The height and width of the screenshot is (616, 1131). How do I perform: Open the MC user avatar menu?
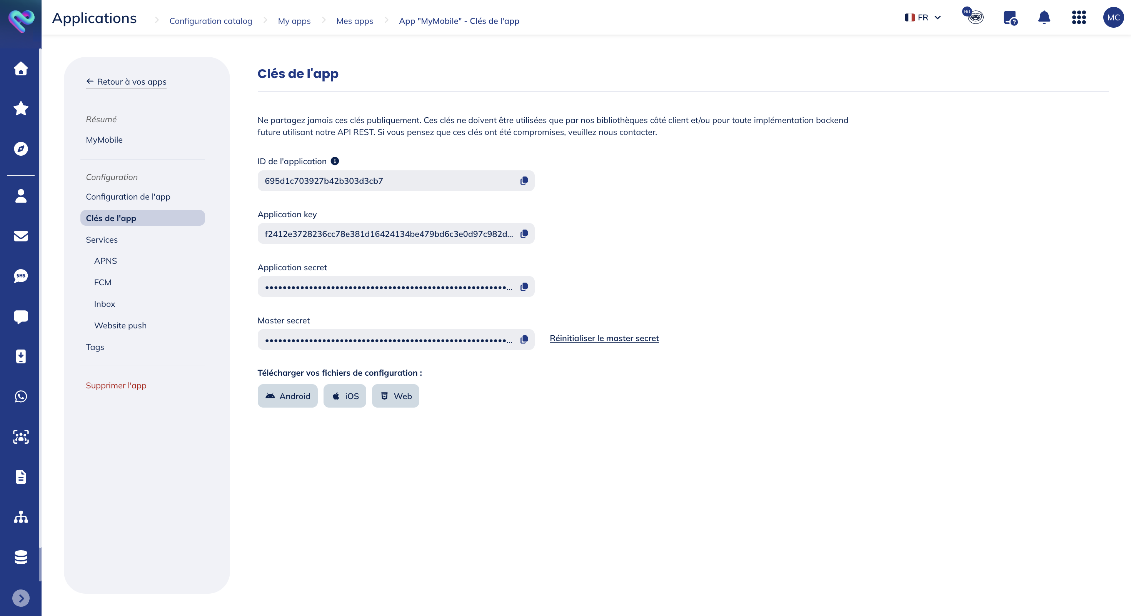pos(1113,18)
